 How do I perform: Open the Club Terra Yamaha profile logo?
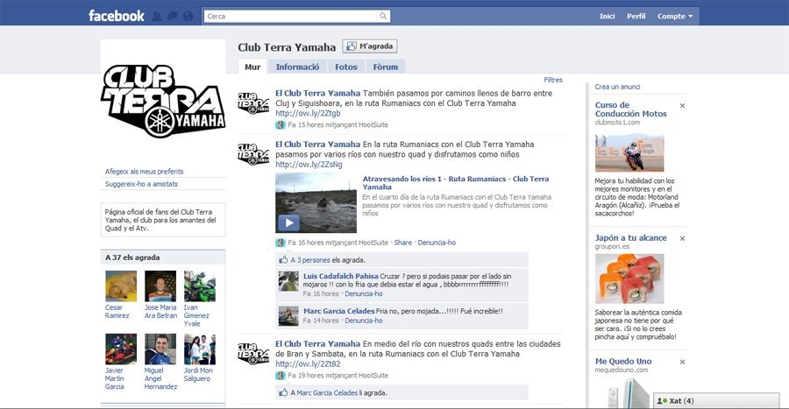(162, 101)
